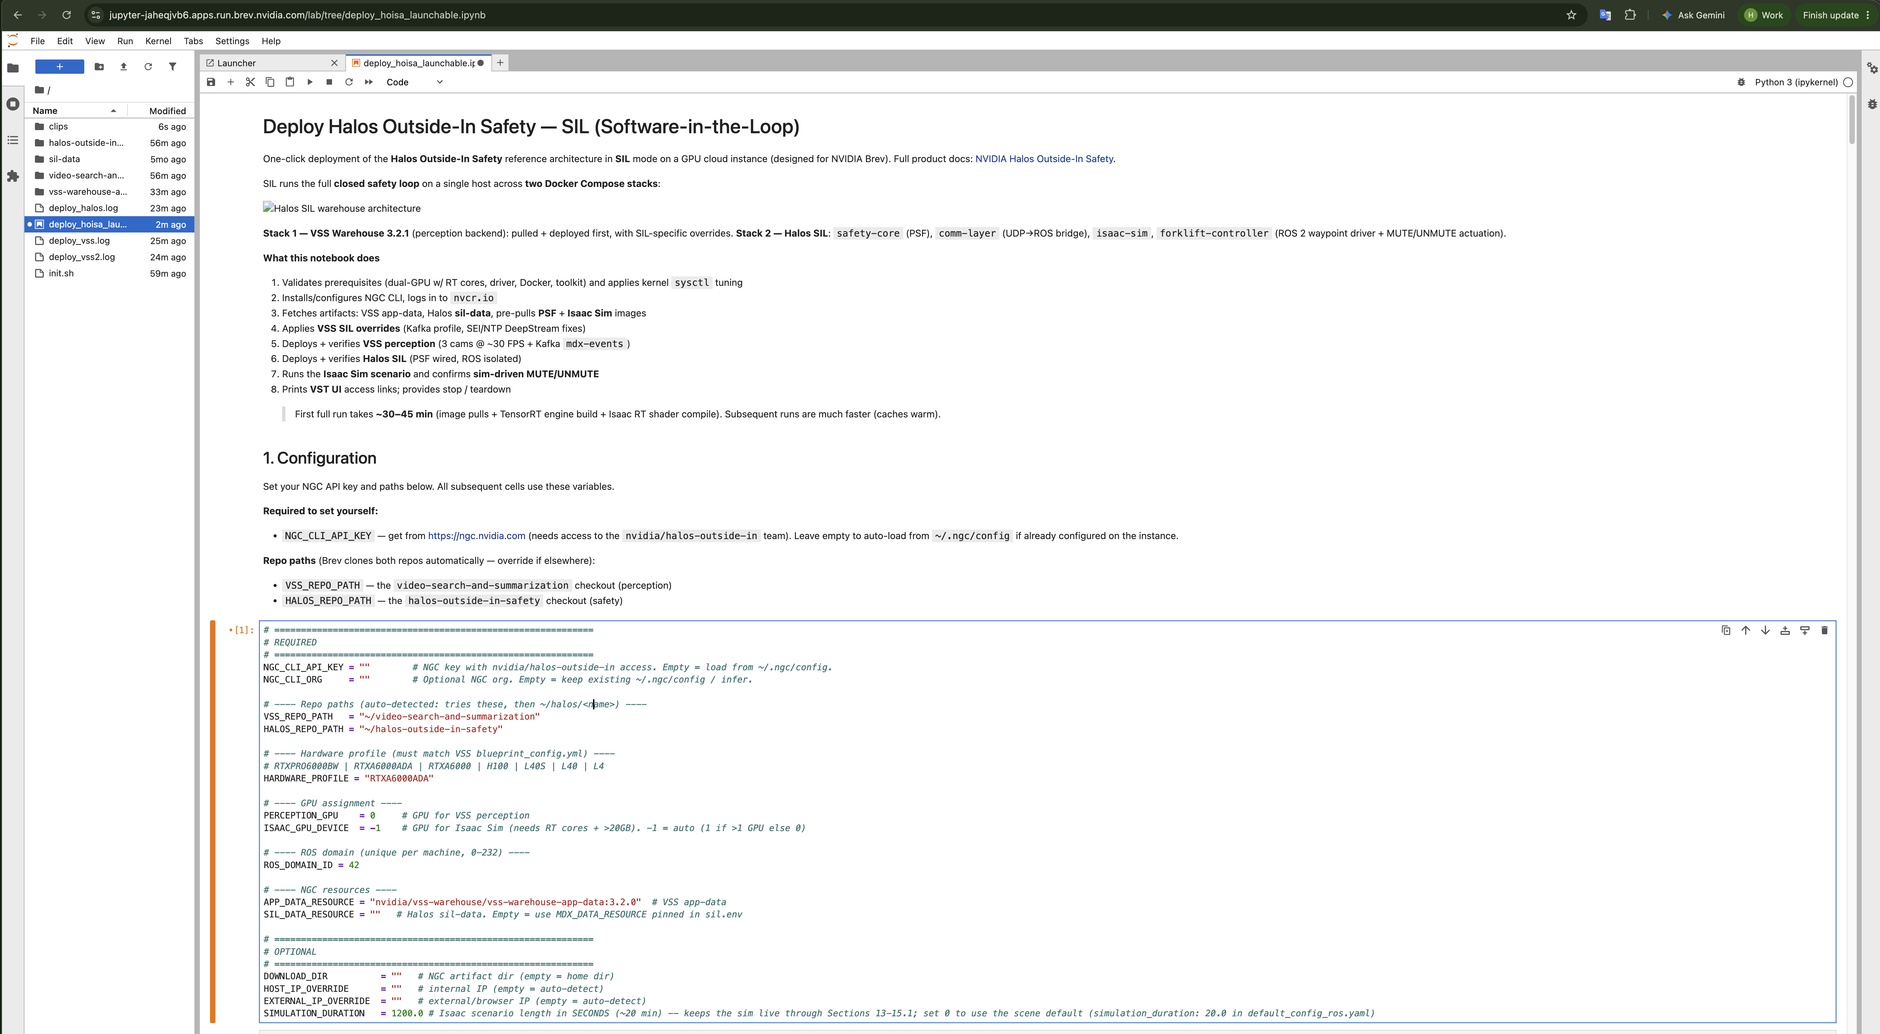This screenshot has width=1880, height=1034.
Task: Run the selected cell with play icon
Action: (x=310, y=83)
